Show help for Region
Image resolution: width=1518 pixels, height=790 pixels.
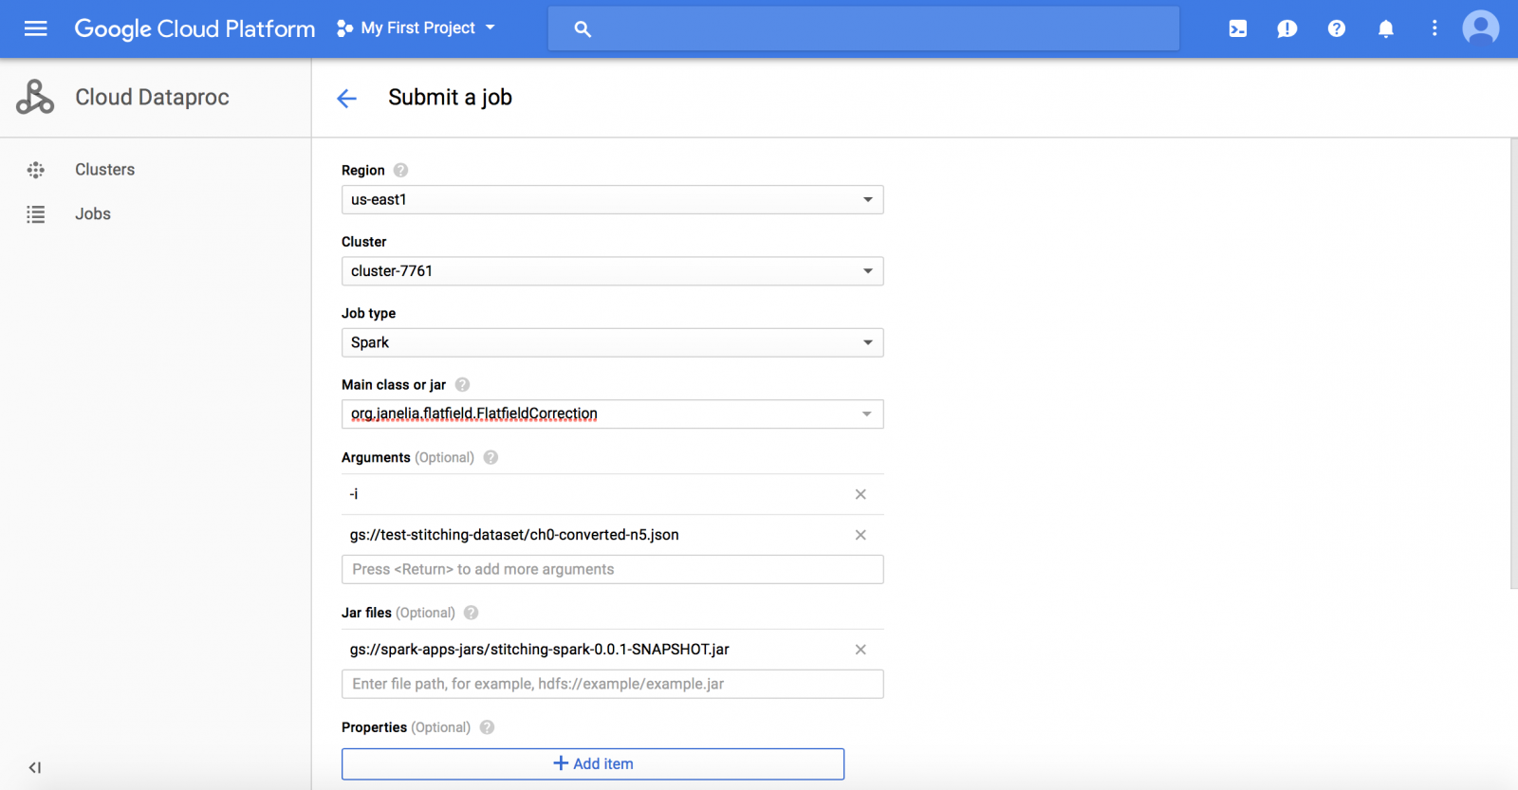coord(400,170)
